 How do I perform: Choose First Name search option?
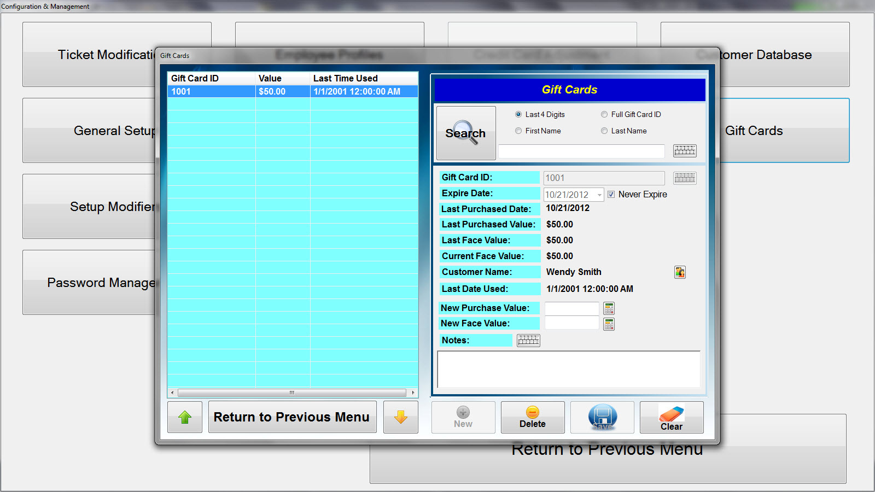518,131
